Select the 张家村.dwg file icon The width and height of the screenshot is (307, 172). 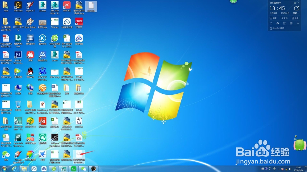[x=6, y=73]
